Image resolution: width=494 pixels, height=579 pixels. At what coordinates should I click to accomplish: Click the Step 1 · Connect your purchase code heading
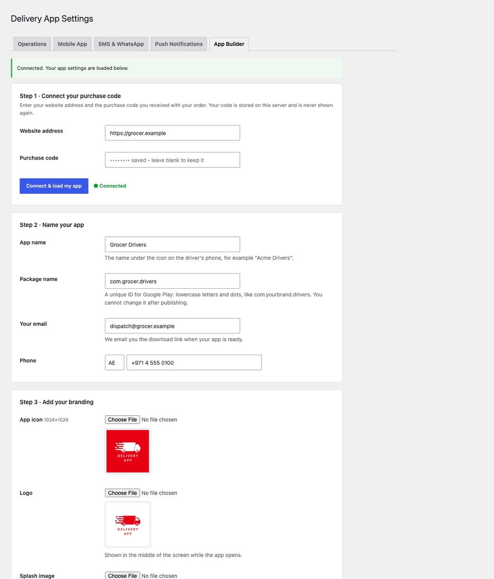pyautogui.click(x=70, y=96)
